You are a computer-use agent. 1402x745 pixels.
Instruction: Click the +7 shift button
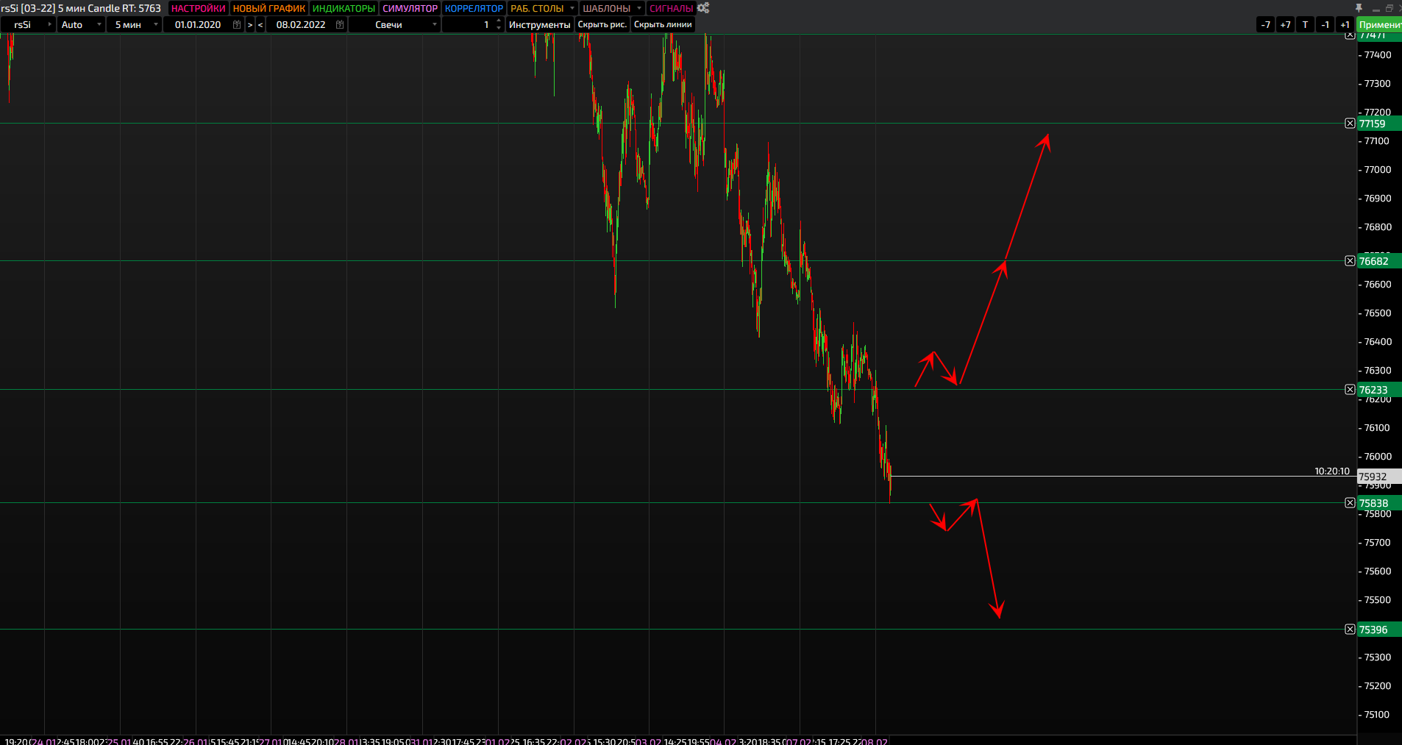[x=1286, y=24]
